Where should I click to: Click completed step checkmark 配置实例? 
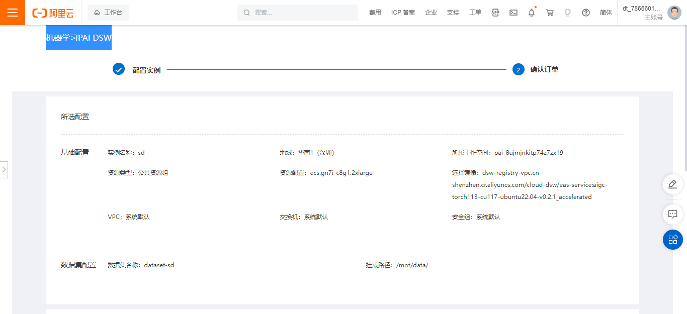pos(119,69)
